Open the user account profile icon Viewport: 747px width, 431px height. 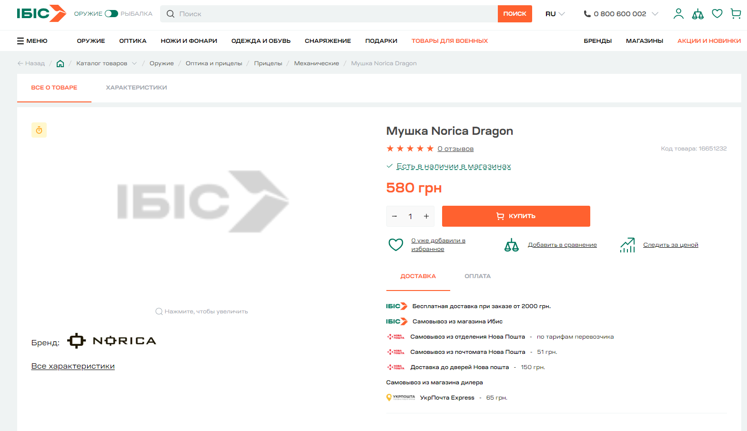pos(678,14)
